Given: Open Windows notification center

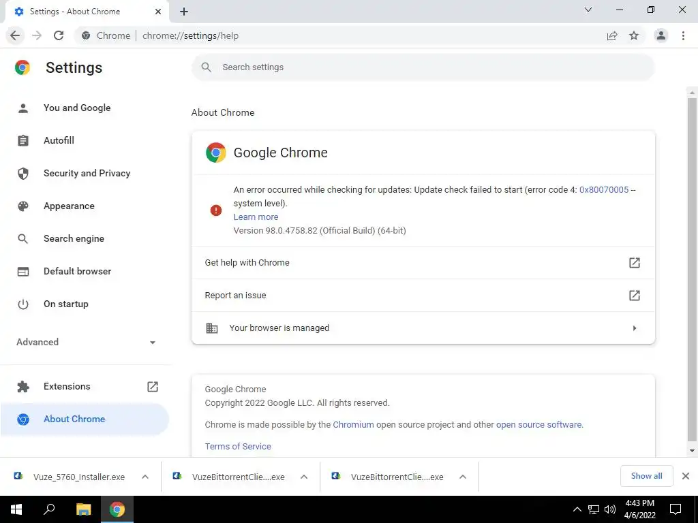Looking at the screenshot, I should pos(676,509).
